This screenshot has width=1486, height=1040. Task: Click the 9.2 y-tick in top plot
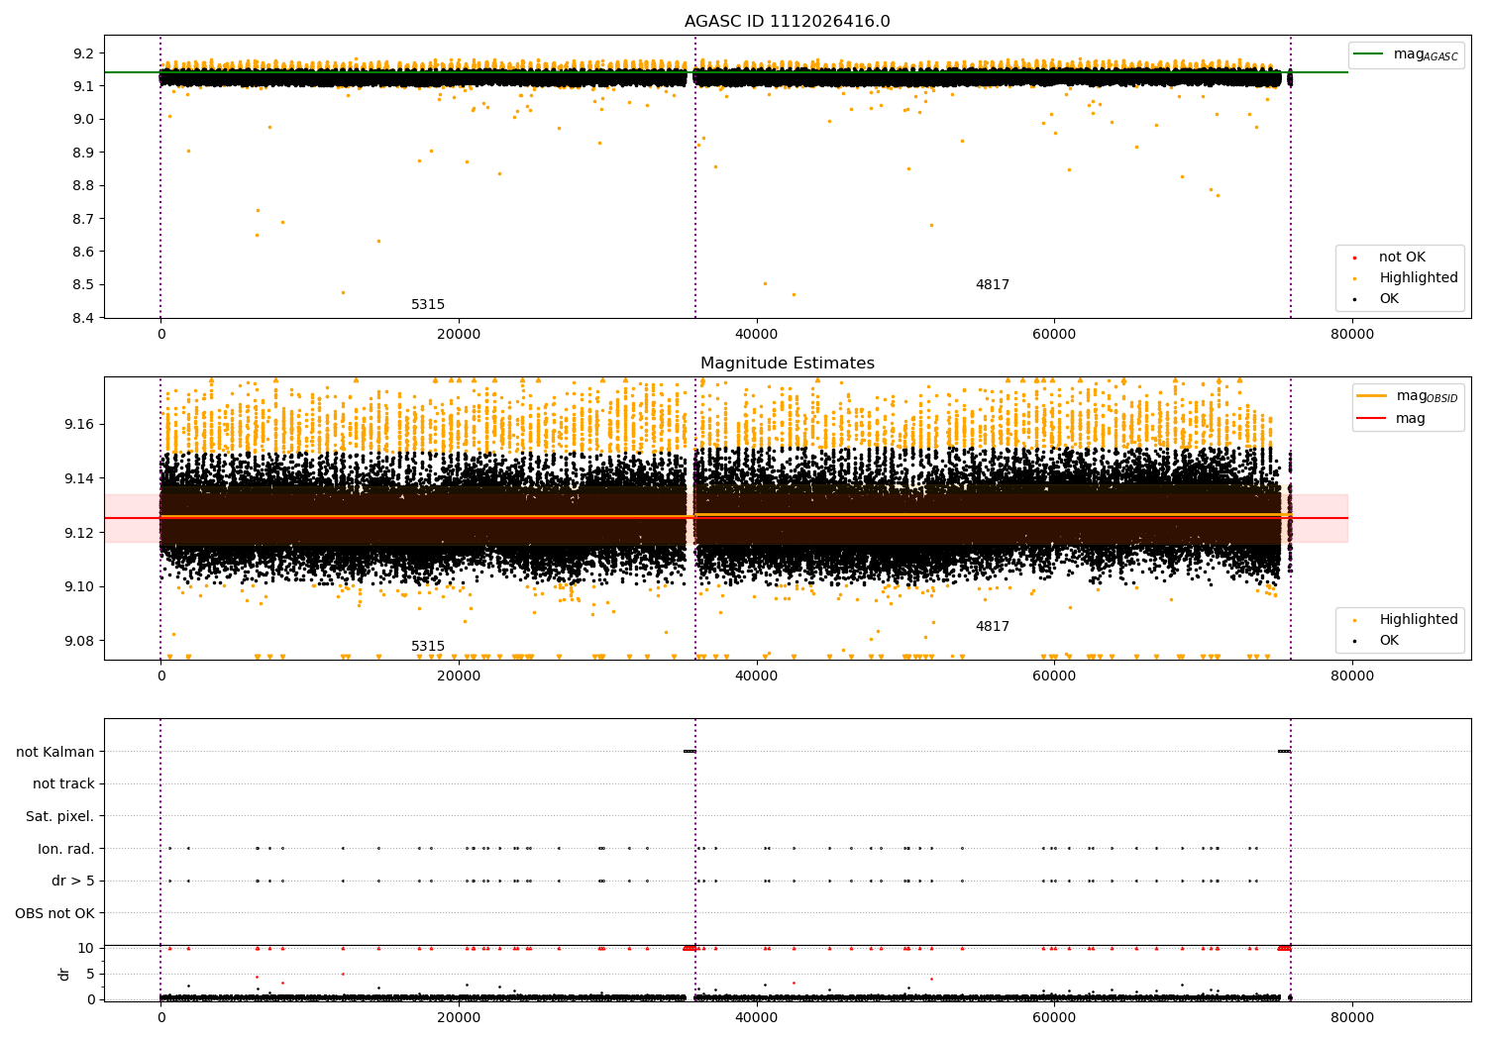pyautogui.click(x=84, y=53)
